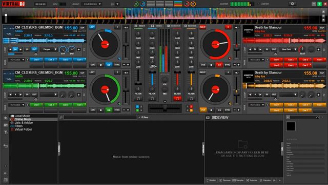The image size is (328, 185).
Task: Toggle the LEFT crossfader assign on green deck 3
Action: 92,72
